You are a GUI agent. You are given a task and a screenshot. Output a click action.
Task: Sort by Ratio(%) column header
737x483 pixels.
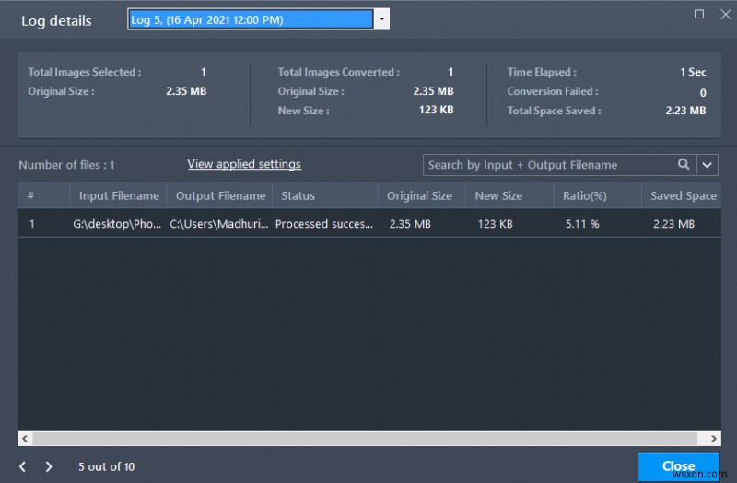(x=597, y=195)
